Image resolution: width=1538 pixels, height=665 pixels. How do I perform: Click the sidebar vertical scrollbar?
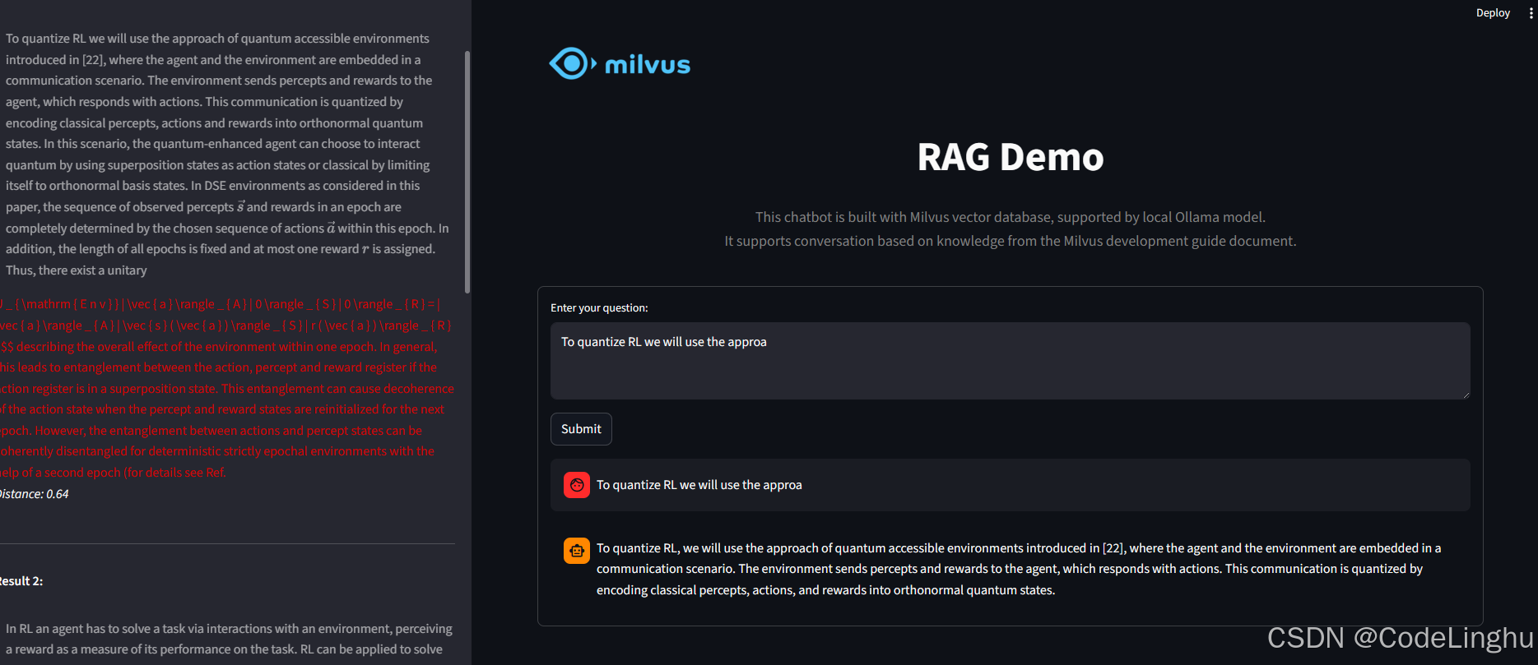coord(467,172)
